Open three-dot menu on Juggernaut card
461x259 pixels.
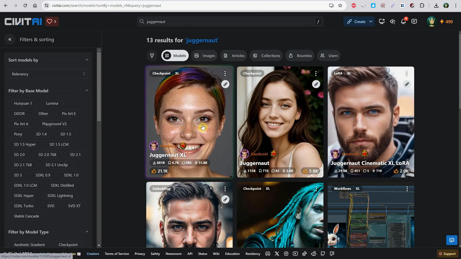click(316, 73)
